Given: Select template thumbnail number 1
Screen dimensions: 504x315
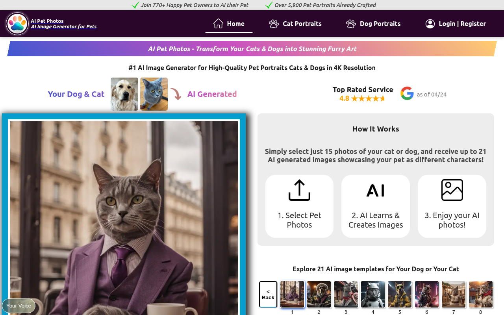Looking at the screenshot, I should click(292, 294).
